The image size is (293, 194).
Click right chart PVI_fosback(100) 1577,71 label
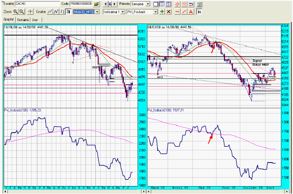[x=165, y=110]
